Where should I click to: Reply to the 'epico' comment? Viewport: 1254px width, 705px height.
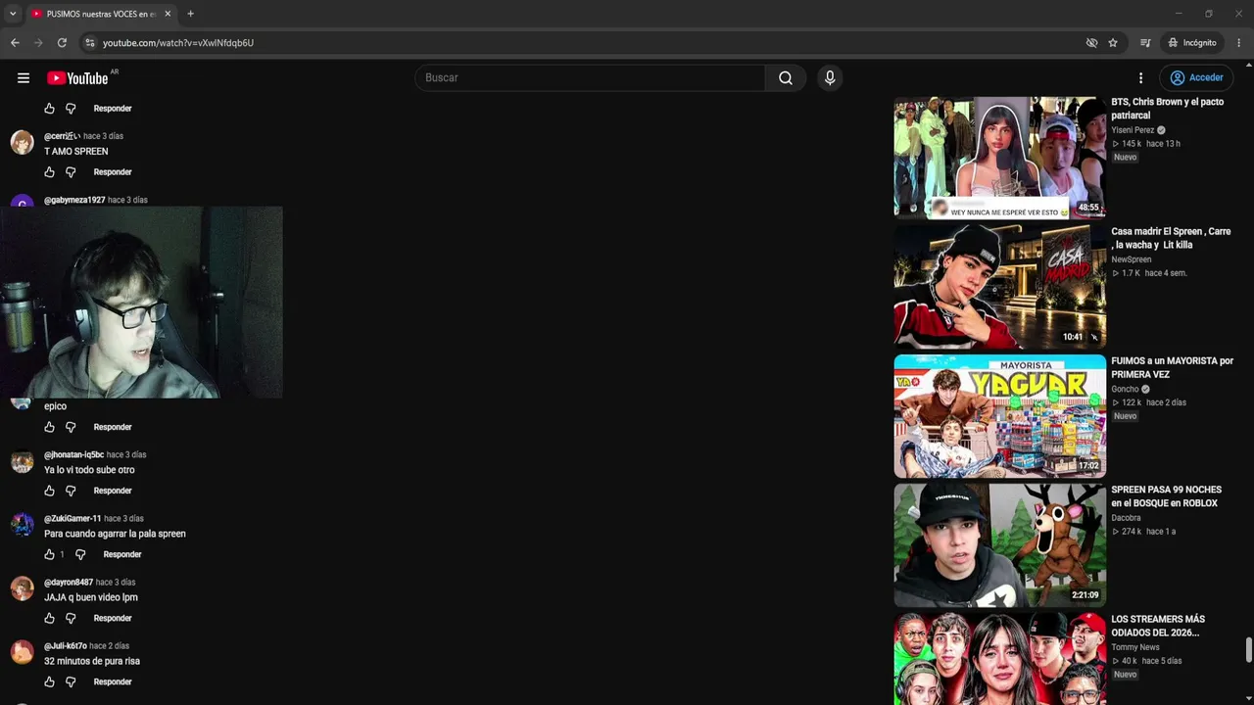tap(113, 427)
